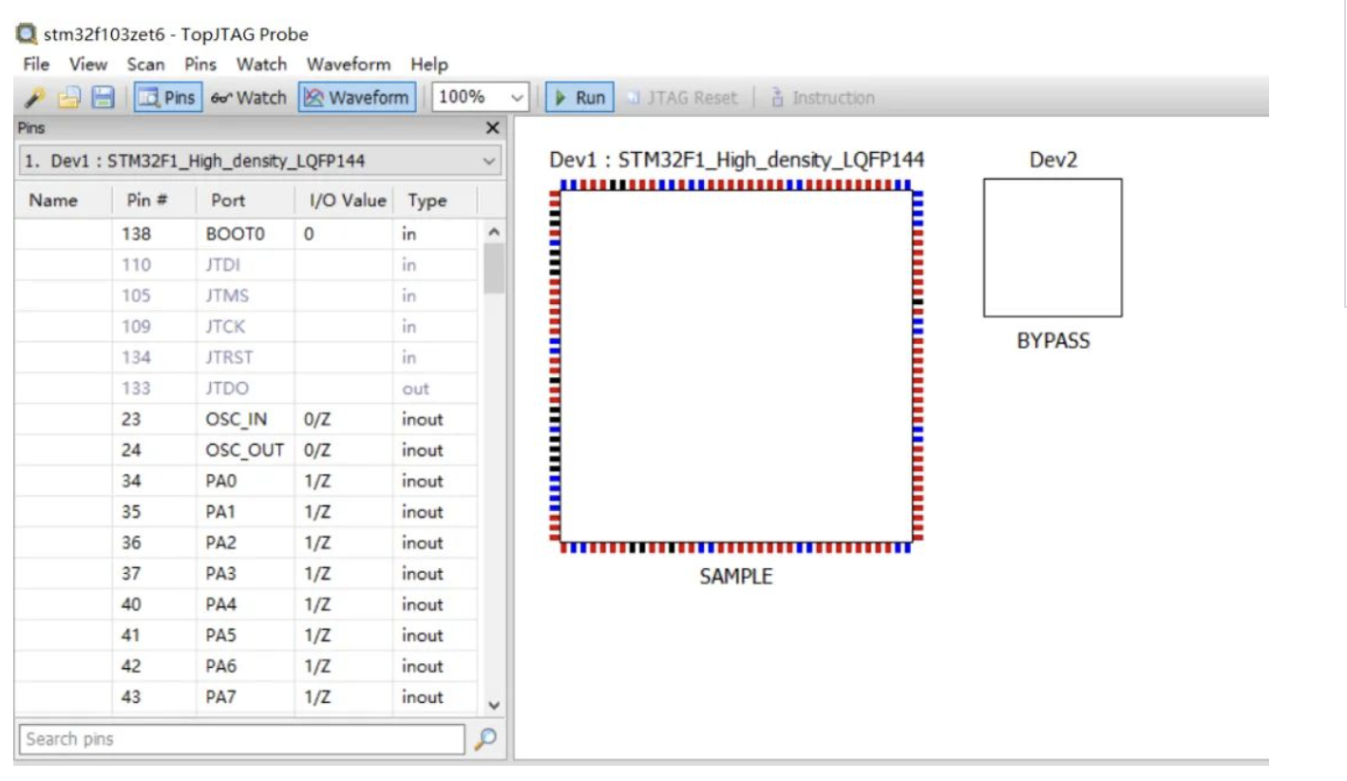The width and height of the screenshot is (1347, 781).
Task: Focus the Search pins input field
Action: click(x=242, y=739)
